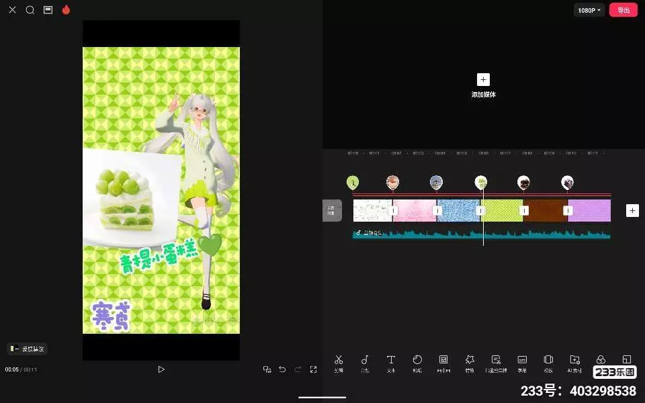This screenshot has height=403, width=645.
Task: Open transition between blue and green clips
Action: 480,210
